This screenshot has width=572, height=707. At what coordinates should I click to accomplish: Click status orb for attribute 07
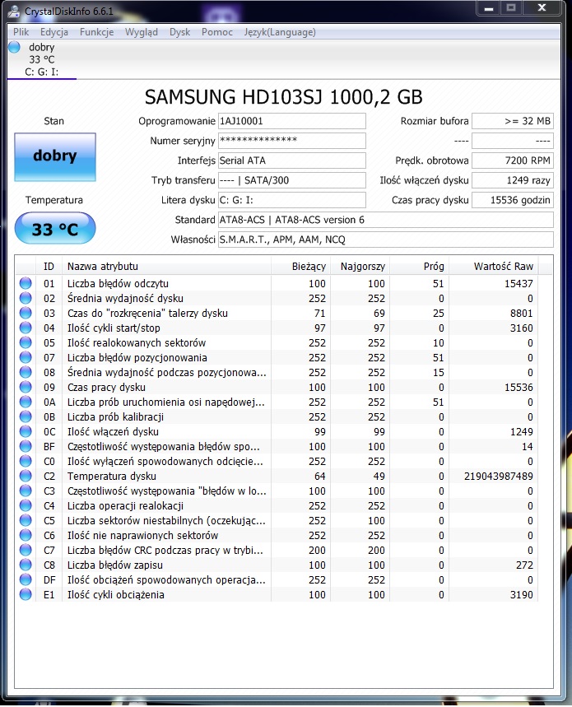26,357
